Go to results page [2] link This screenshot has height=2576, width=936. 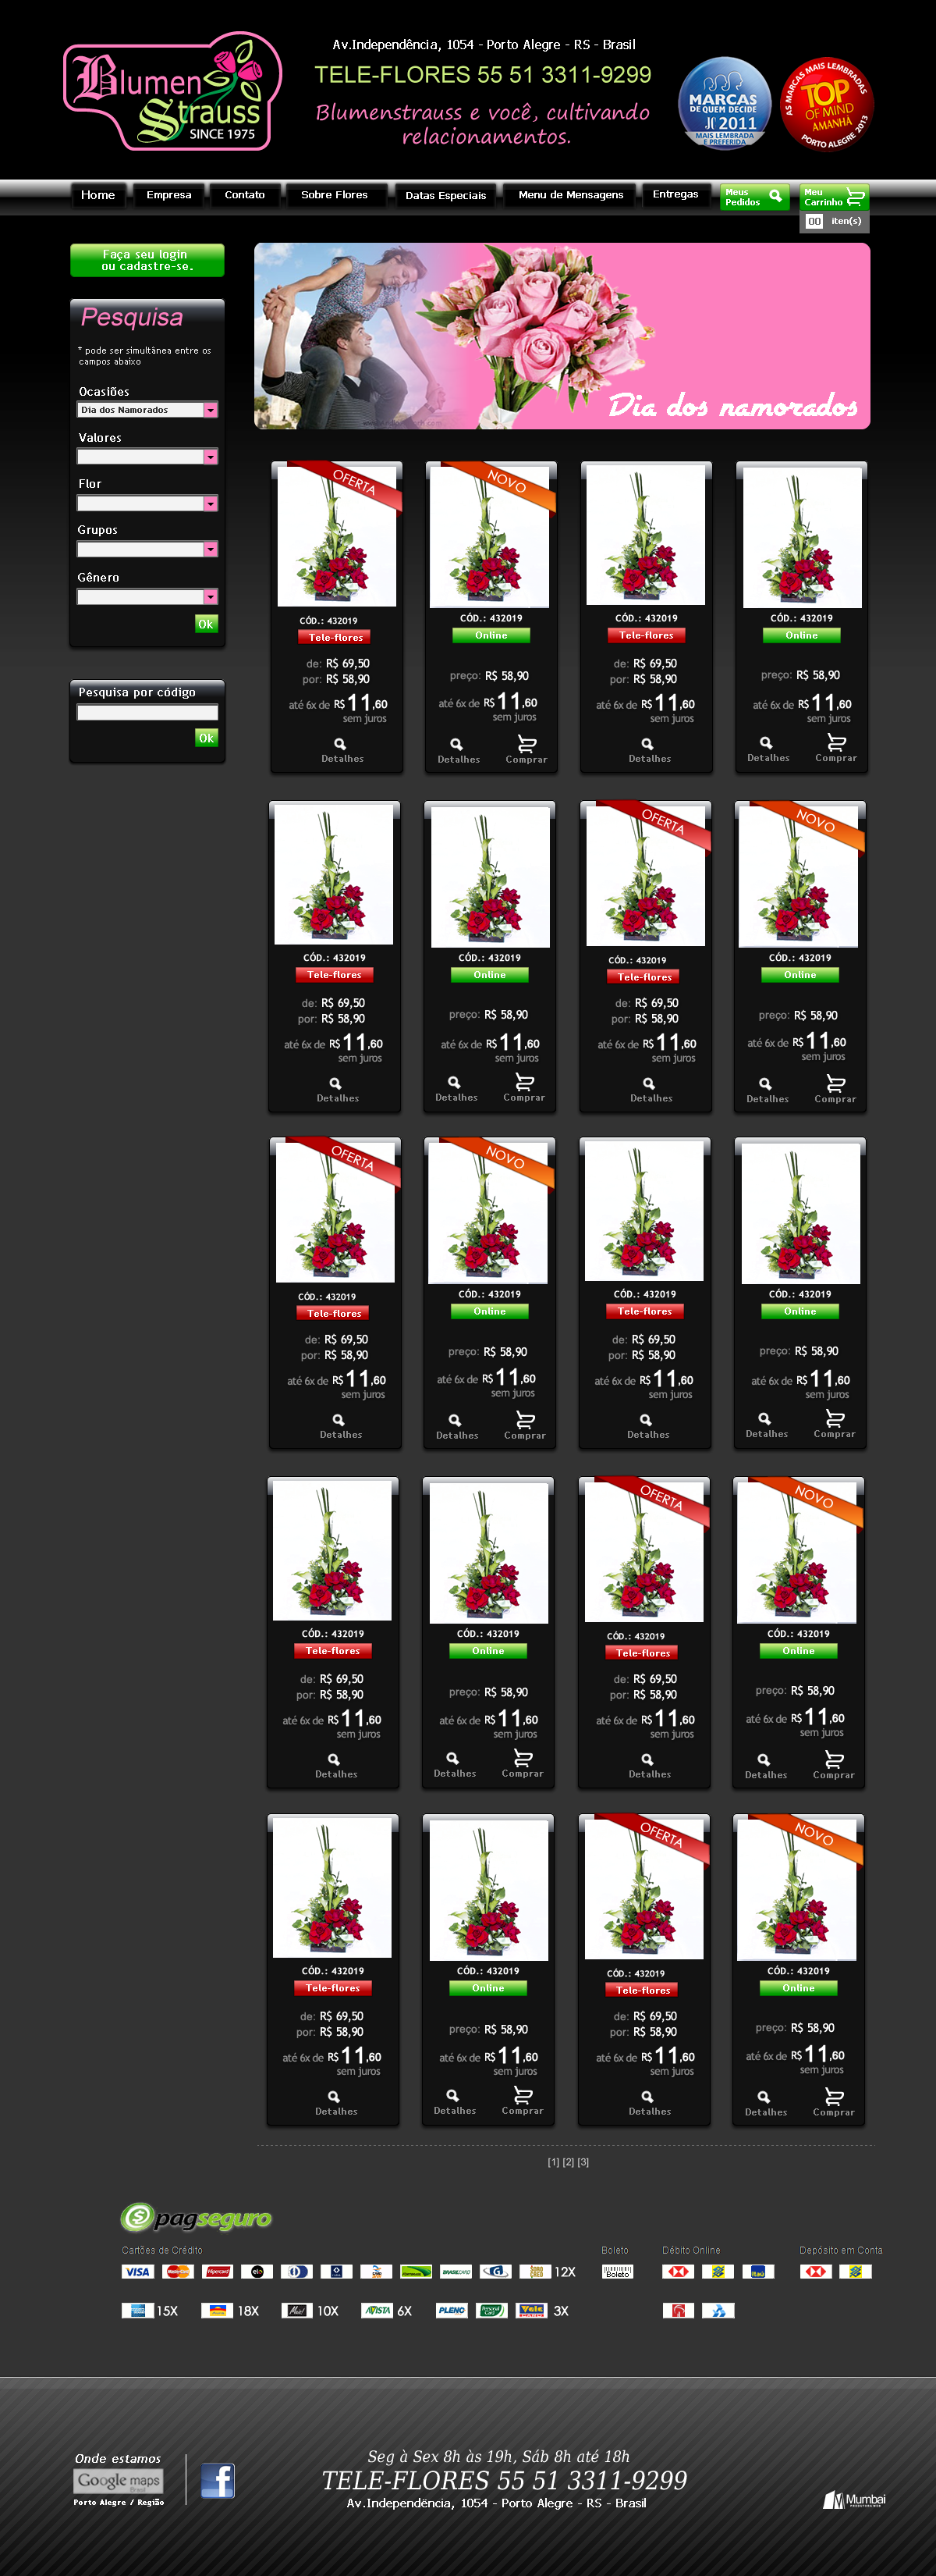click(x=569, y=2162)
